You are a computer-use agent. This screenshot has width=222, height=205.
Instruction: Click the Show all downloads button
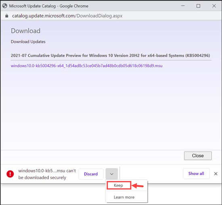196,174
